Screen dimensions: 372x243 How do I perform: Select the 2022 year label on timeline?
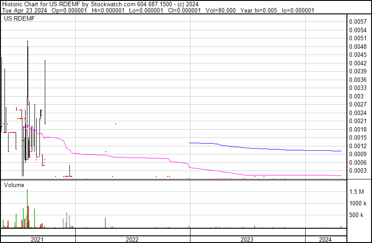click(x=132, y=239)
